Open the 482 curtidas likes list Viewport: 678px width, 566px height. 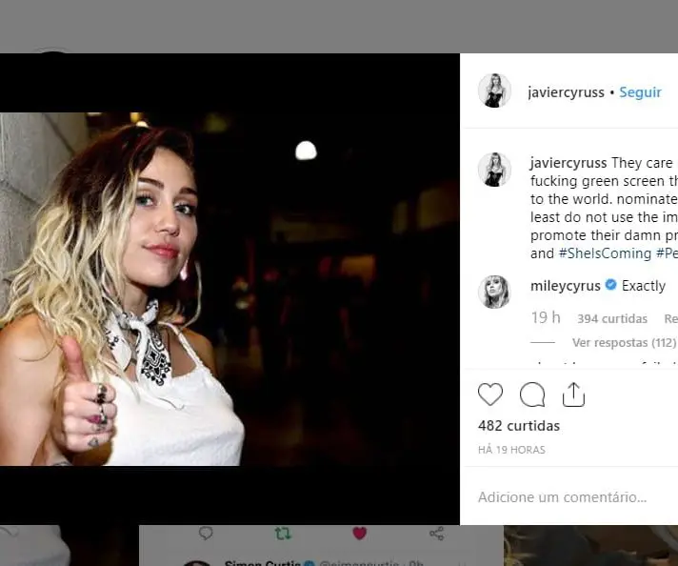tap(519, 426)
